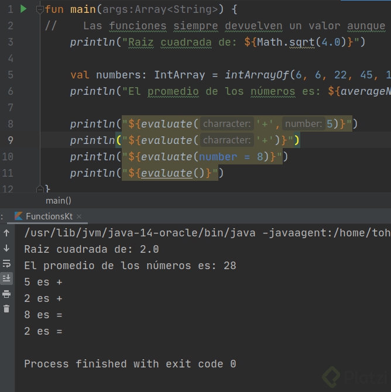Click the intArrayOf call on line 5
This screenshot has width=391, height=392.
257,75
